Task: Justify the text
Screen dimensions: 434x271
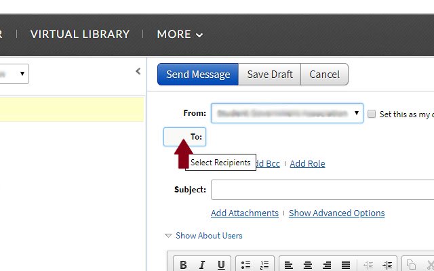Action: (x=346, y=265)
